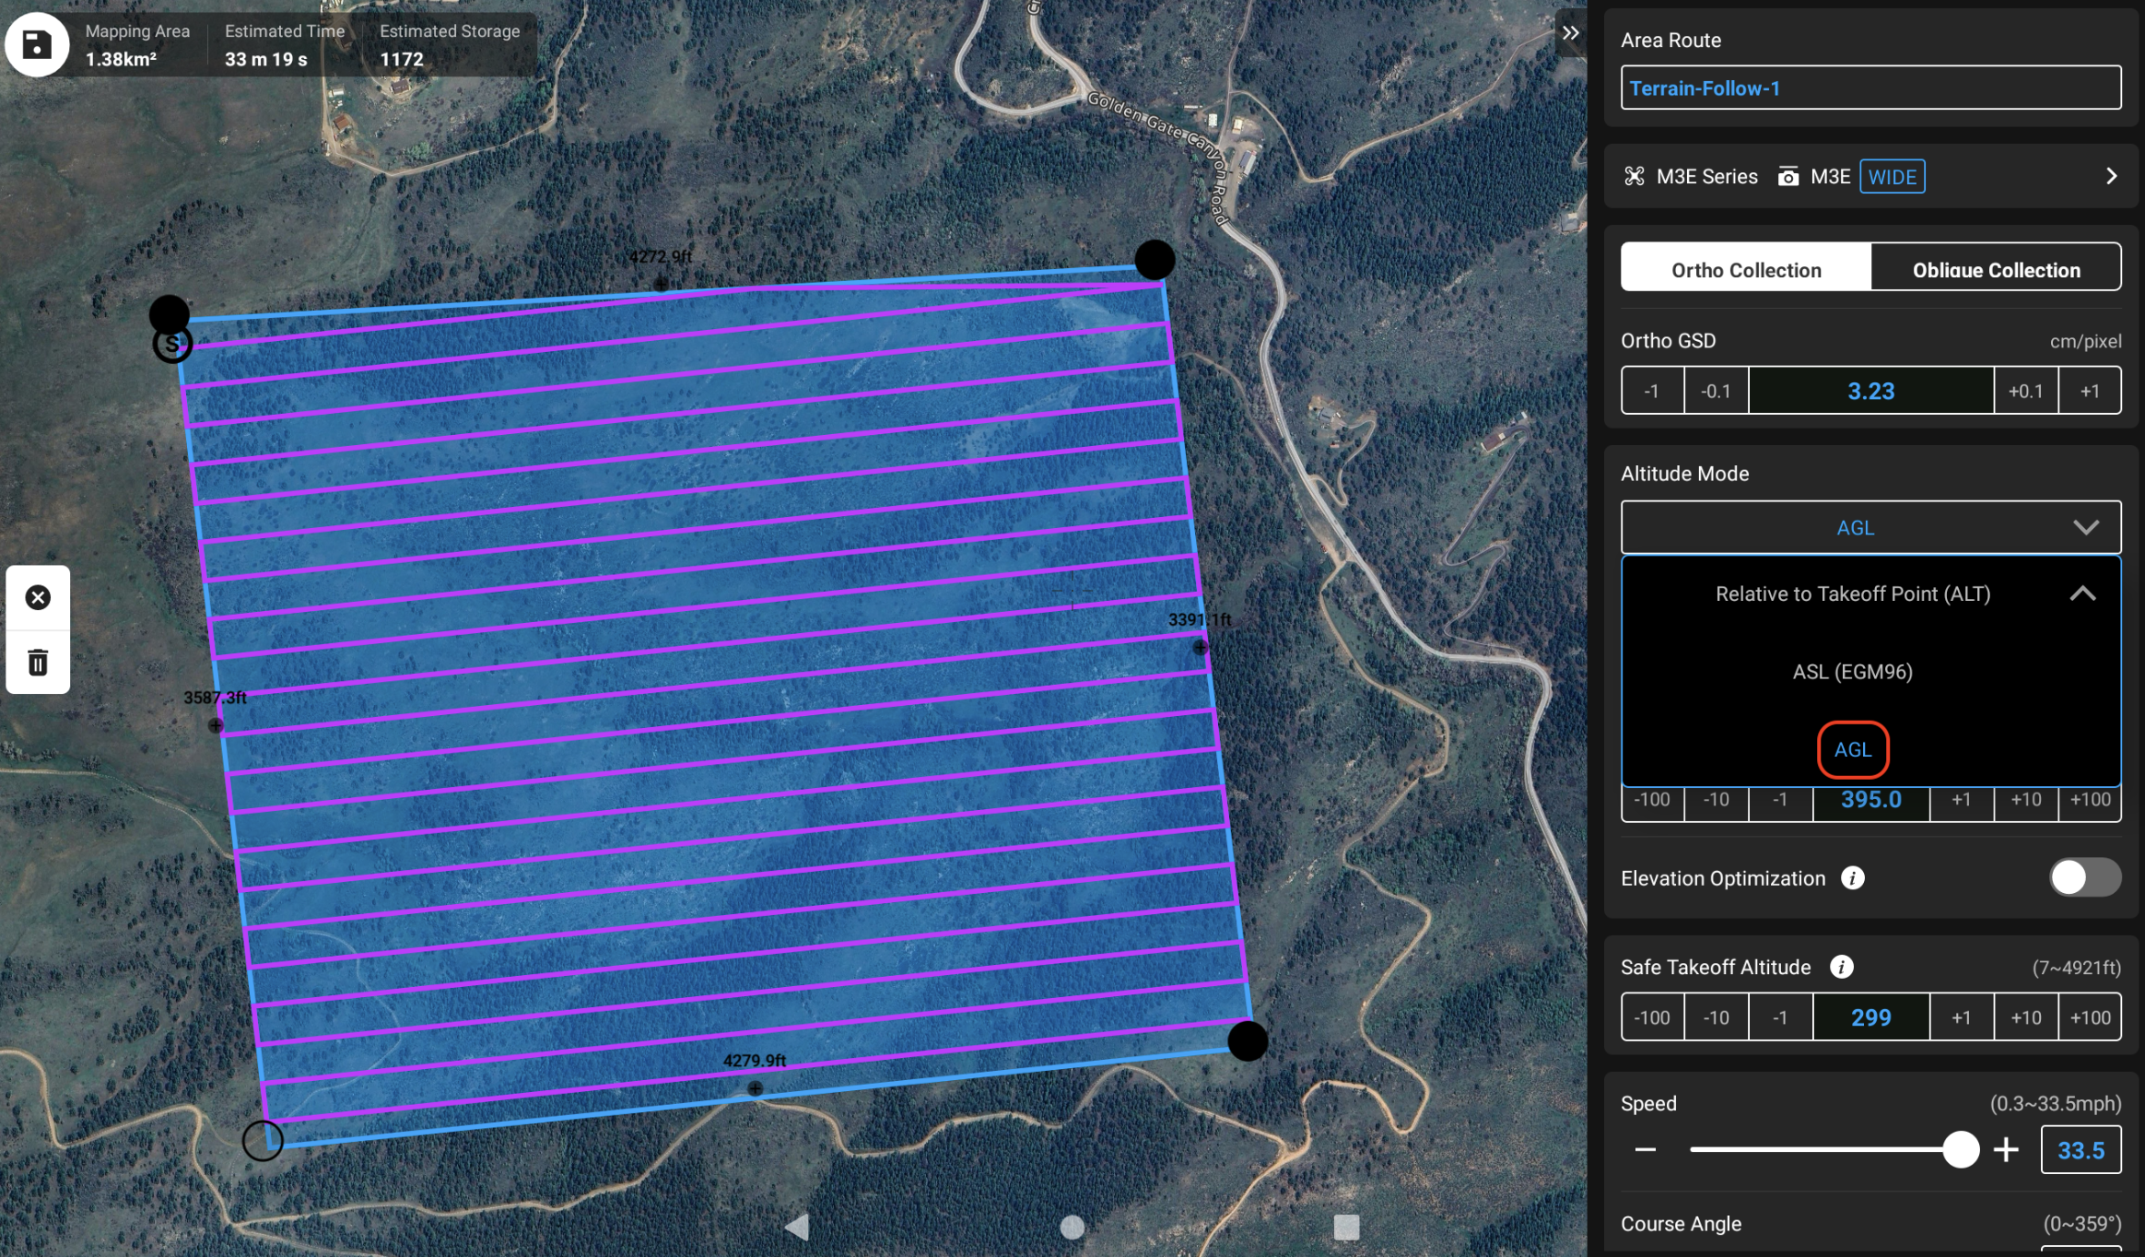Decrease speed with the minus icon
Image resolution: width=2145 pixels, height=1257 pixels.
pos(1646,1149)
